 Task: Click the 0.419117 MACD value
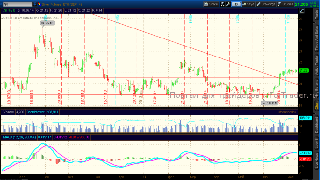(45, 137)
